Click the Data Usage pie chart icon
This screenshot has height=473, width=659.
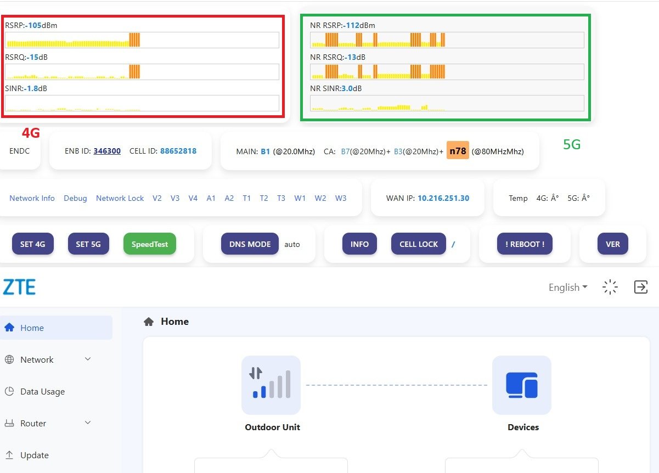tap(9, 391)
